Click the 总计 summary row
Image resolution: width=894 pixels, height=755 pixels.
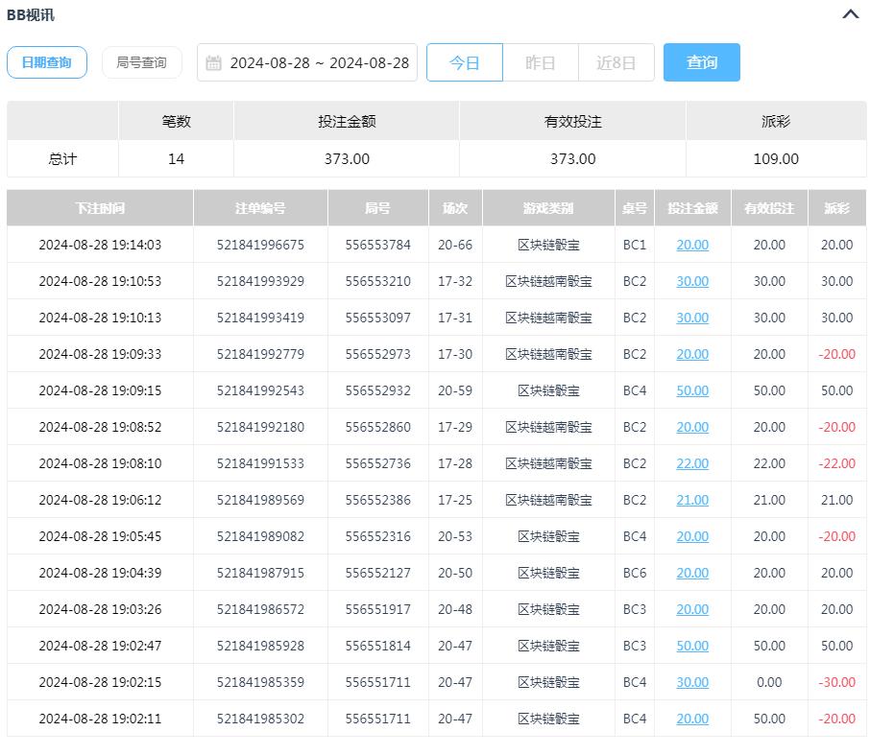pos(61,158)
